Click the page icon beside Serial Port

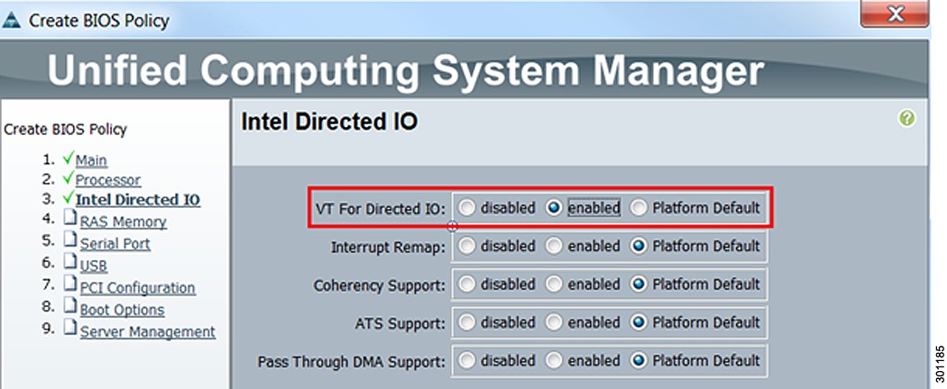click(x=70, y=240)
